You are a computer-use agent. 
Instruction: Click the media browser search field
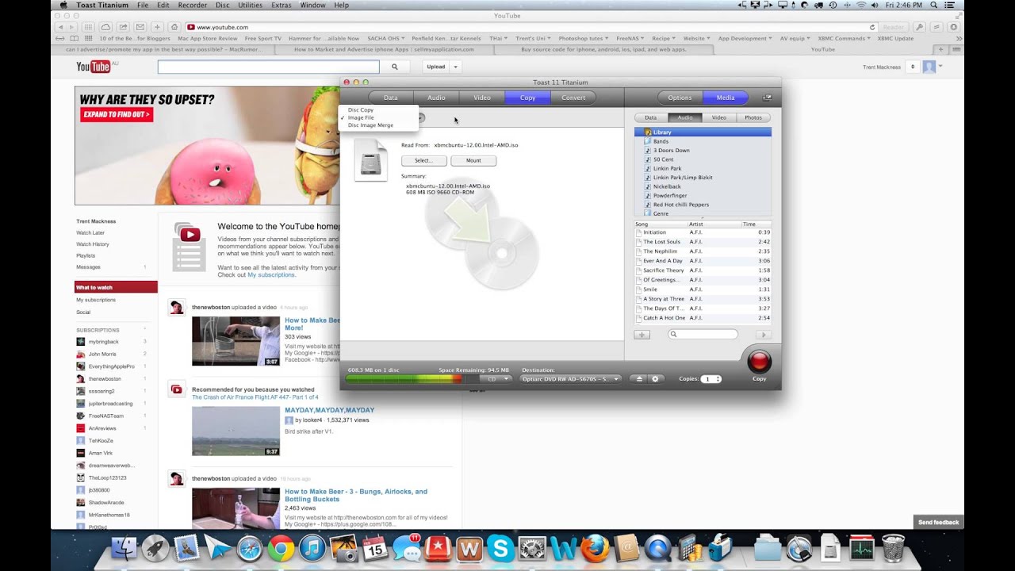703,335
